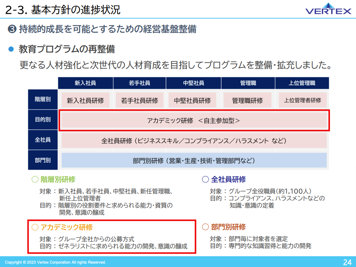The width and height of the screenshot is (356, 267).
Task: Select the 上位管理職 column header
Action: click(302, 83)
